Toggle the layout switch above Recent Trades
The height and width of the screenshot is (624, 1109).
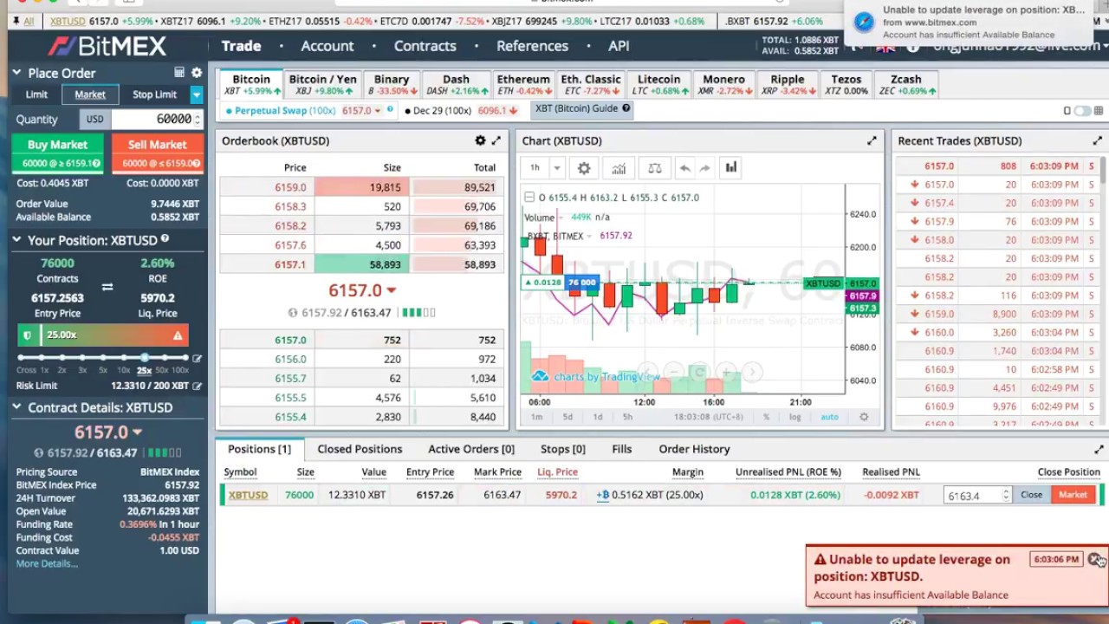pyautogui.click(x=1081, y=110)
